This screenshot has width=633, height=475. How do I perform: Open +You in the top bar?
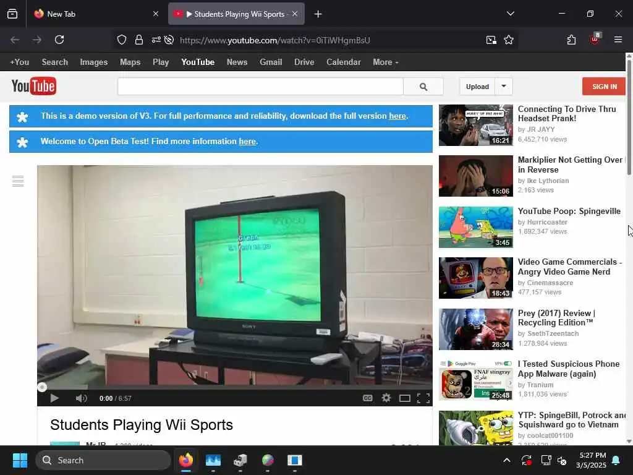[x=19, y=62]
